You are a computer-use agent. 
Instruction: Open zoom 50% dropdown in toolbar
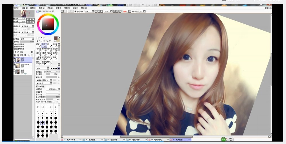[x=93, y=11]
